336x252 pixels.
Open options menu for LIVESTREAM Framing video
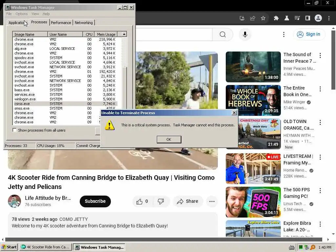tap(320, 157)
